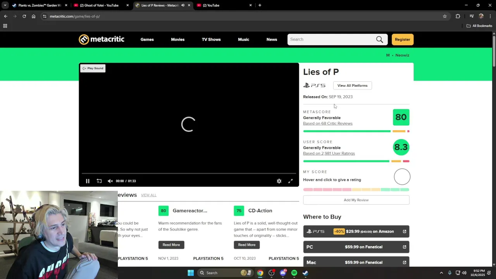Open the PC $59.99 Fanatical offer
The height and width of the screenshot is (279, 496).
point(356,247)
